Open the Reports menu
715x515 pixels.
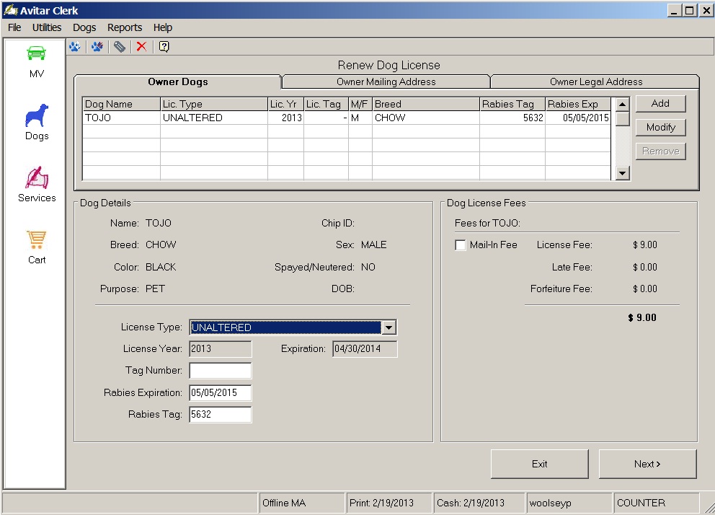(x=125, y=27)
